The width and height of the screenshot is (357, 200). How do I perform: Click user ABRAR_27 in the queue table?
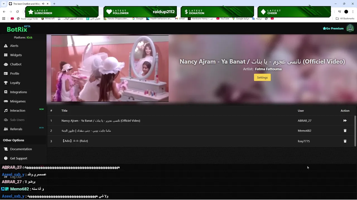(305, 121)
